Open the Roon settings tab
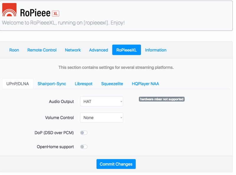This screenshot has width=236, height=175. (14, 50)
